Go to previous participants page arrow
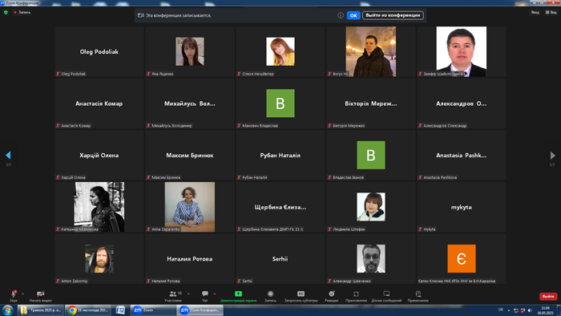The height and width of the screenshot is (316, 561). (x=8, y=155)
